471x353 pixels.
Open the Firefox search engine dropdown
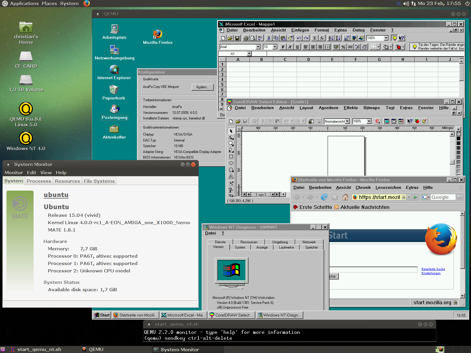(x=426, y=197)
